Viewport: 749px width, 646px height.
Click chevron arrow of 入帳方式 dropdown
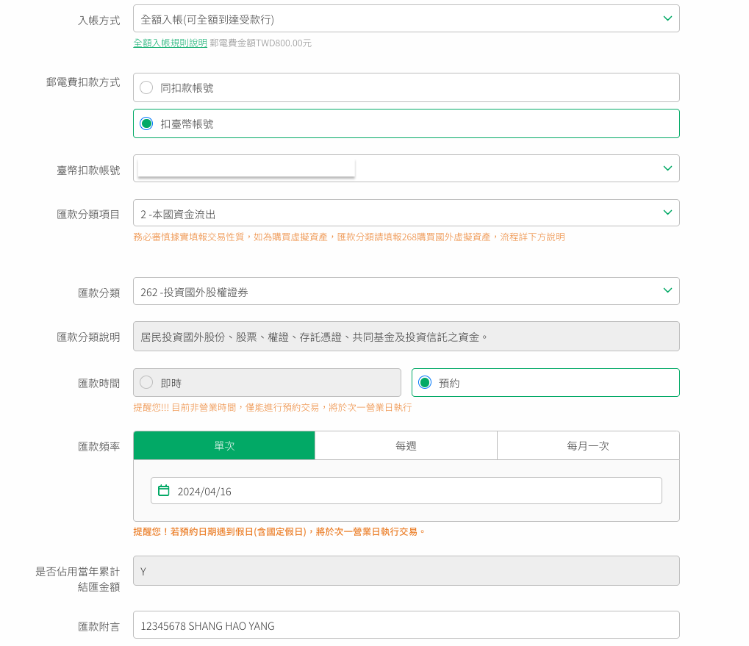coord(667,18)
